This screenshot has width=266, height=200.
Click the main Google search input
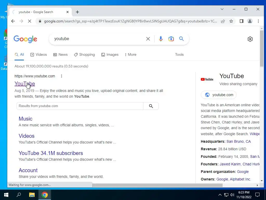coord(98,39)
